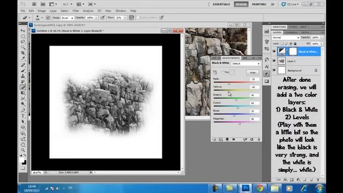The image size is (343, 193).
Task: Hide Layer 1 visibility eye
Action: click(274, 61)
